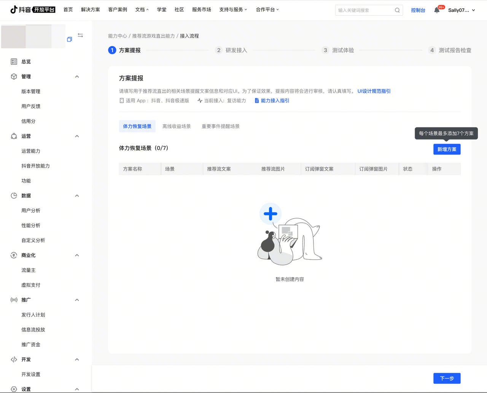Click the 能力接入指引 document icon link
Viewport: 487px width, 393px height.
[272, 101]
